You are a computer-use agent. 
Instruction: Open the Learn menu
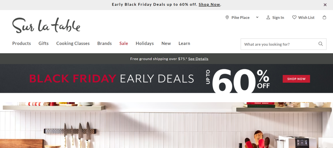[184, 43]
